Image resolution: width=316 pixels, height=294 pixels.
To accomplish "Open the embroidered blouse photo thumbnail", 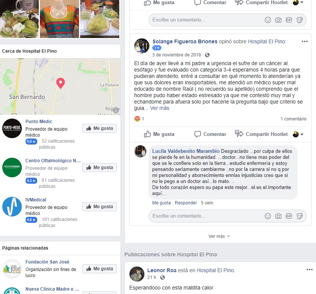I will (x=59, y=18).
